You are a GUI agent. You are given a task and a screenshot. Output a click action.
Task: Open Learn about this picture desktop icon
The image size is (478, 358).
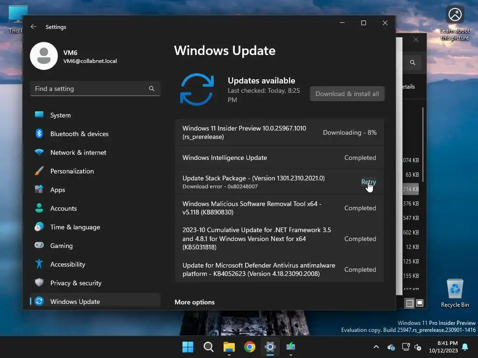tap(455, 23)
